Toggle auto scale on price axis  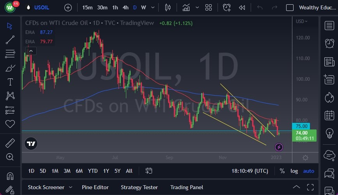click(x=308, y=171)
